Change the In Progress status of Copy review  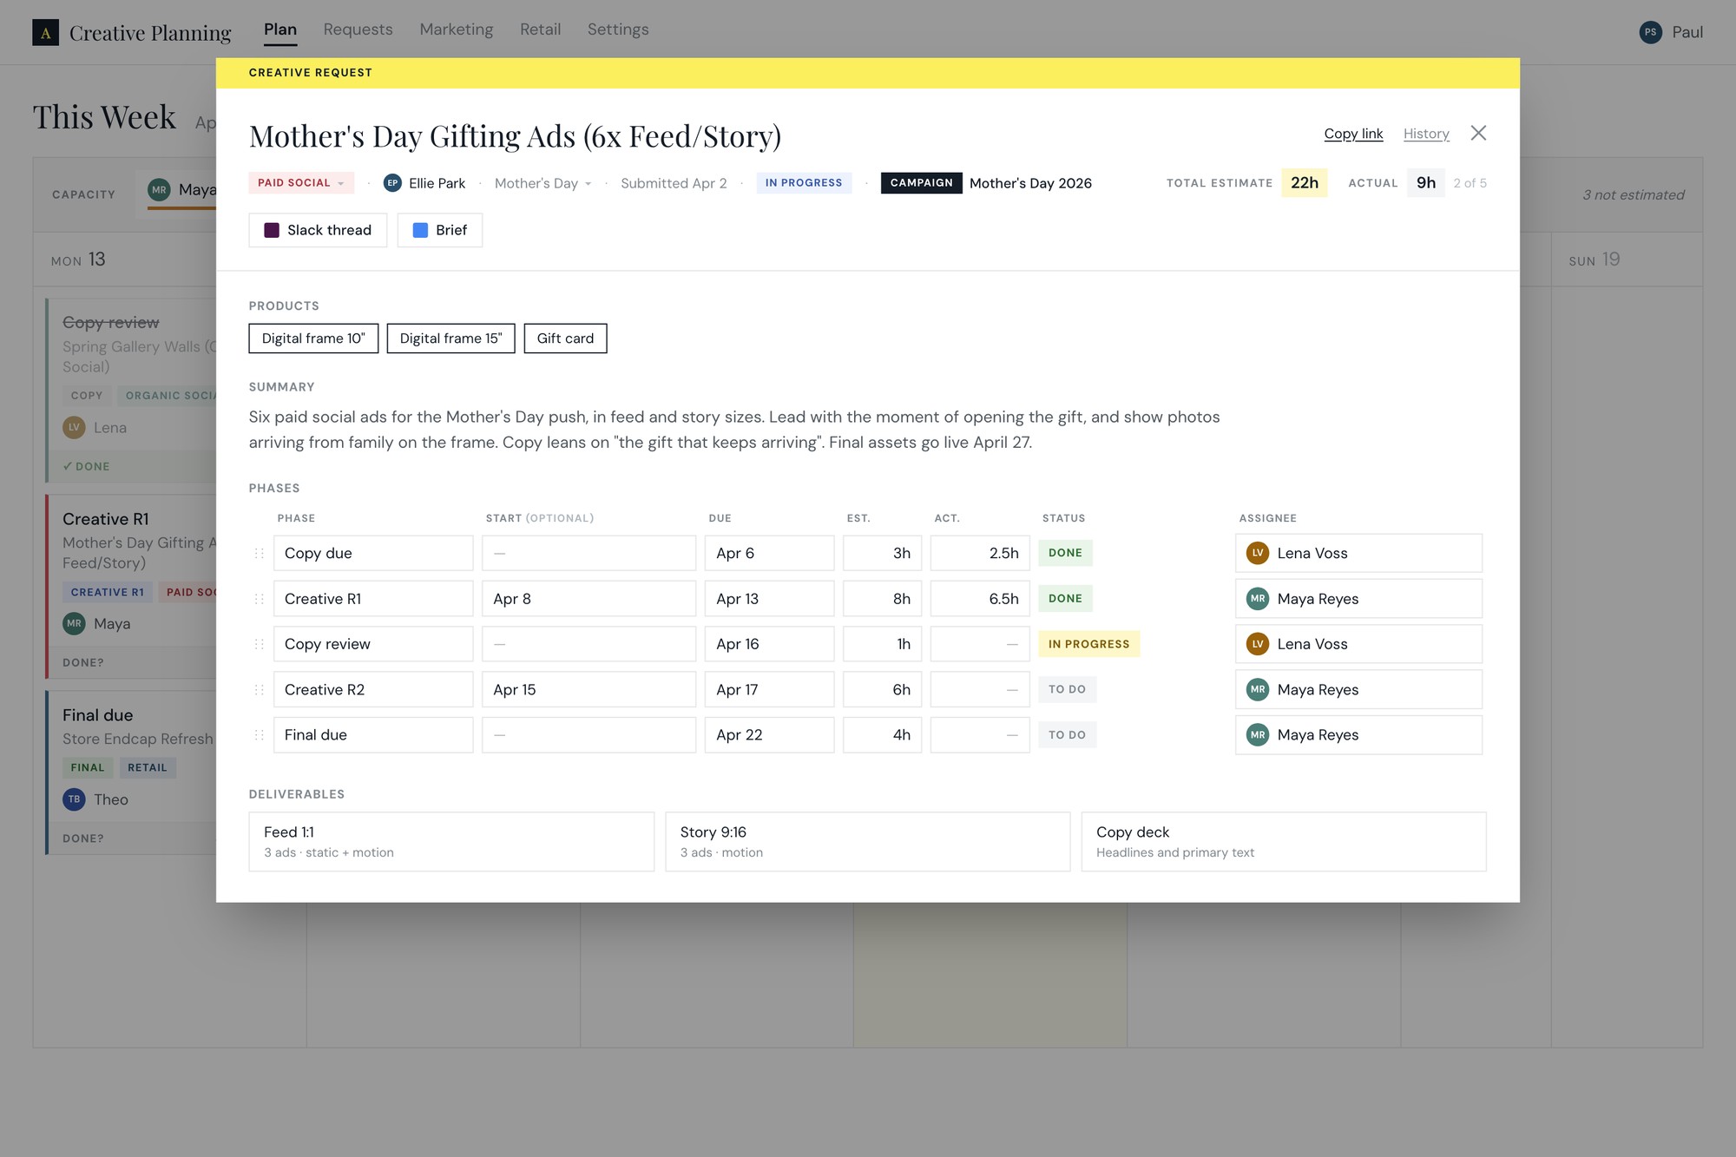pos(1088,644)
